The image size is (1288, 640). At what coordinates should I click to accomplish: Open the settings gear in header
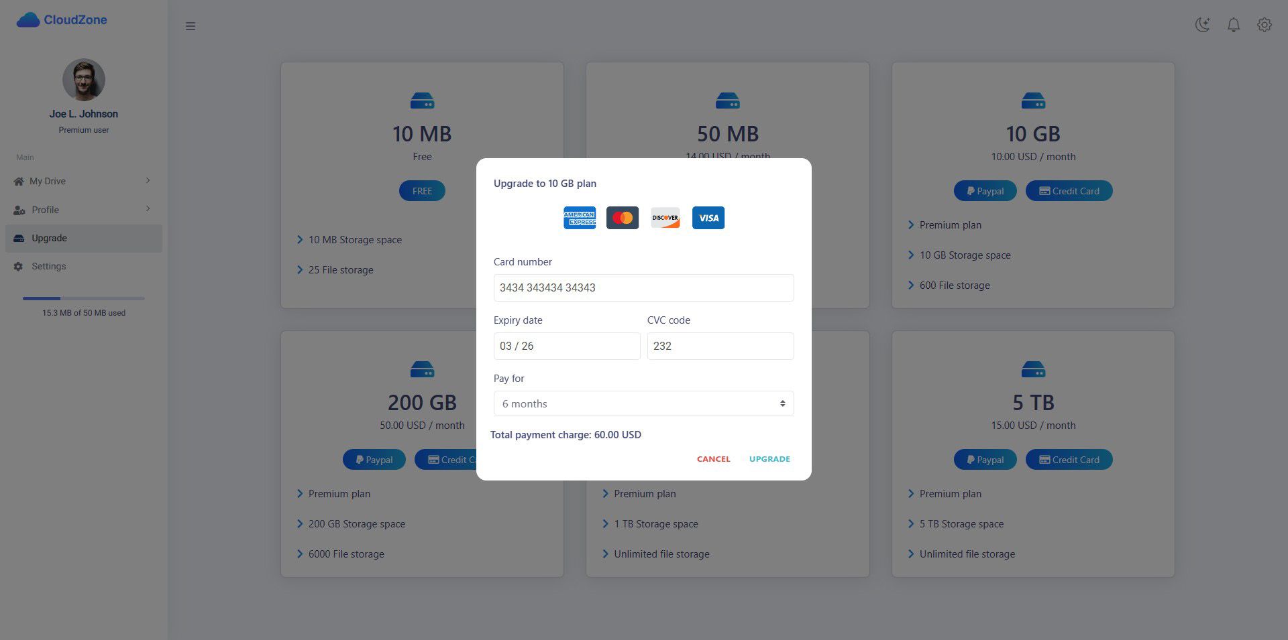pos(1265,25)
